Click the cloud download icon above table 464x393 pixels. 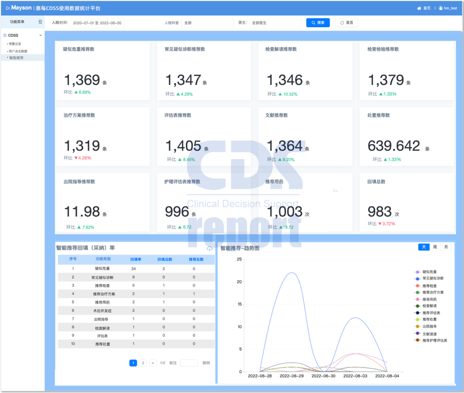click(x=209, y=248)
